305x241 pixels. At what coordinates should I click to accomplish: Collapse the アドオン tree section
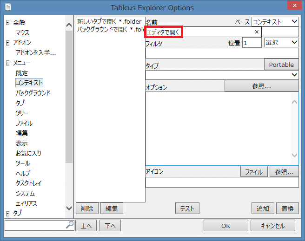[x=8, y=43]
